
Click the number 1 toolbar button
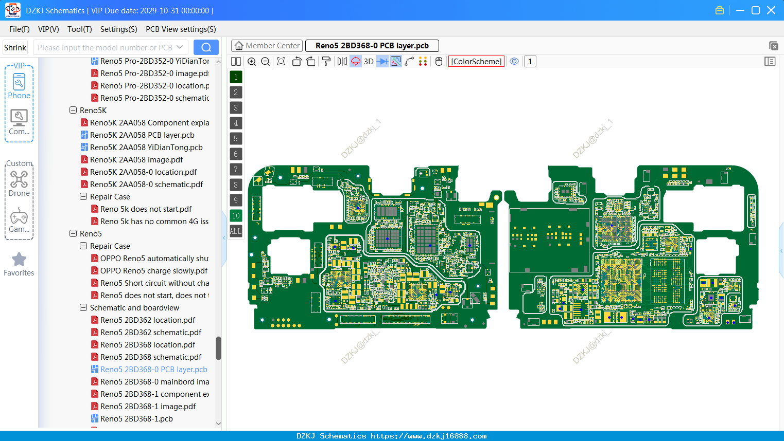pyautogui.click(x=530, y=62)
